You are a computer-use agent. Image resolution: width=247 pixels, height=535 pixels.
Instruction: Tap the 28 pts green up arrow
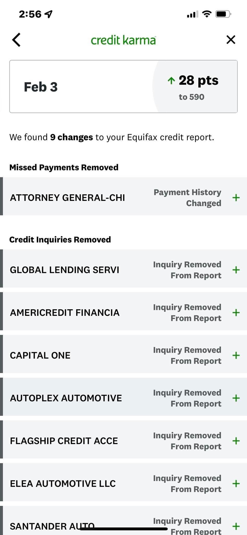[171, 80]
